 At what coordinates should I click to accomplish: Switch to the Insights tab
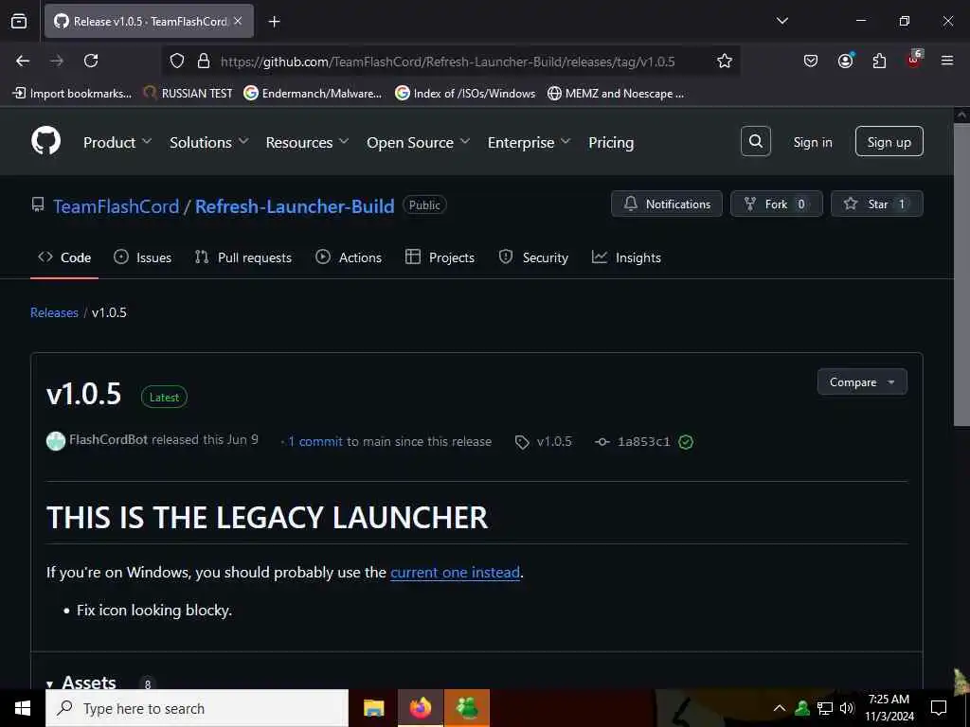626,257
